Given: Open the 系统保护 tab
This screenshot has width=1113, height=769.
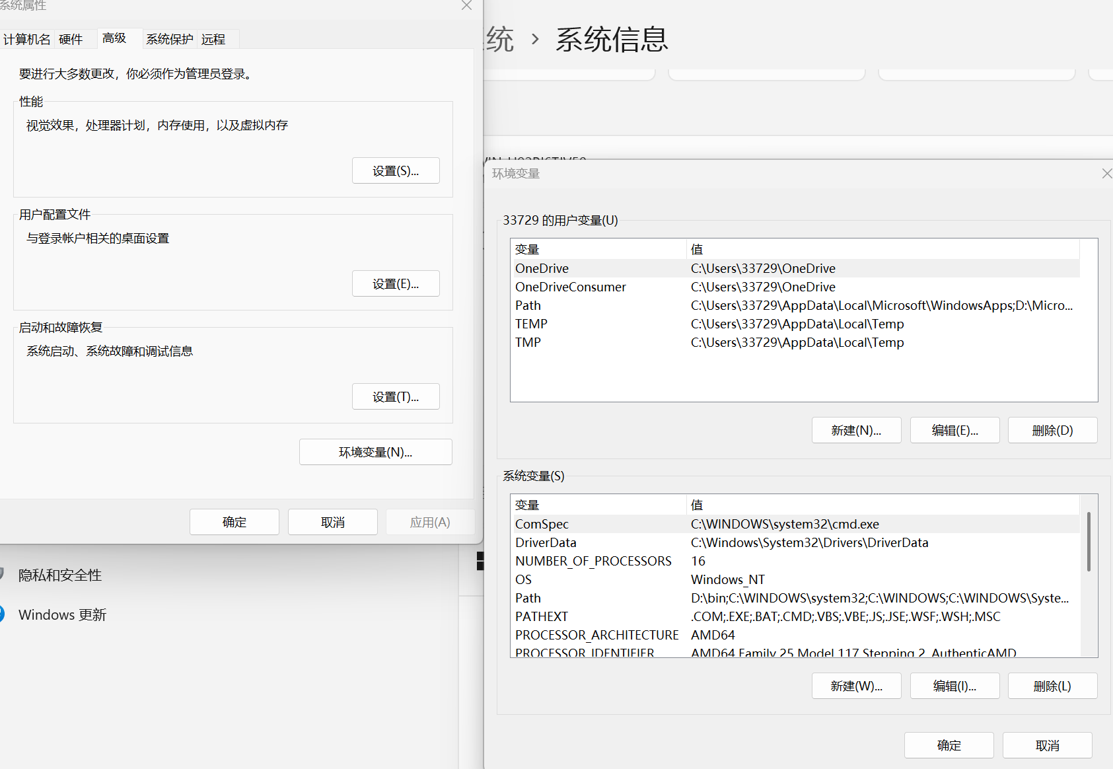Looking at the screenshot, I should [x=169, y=39].
